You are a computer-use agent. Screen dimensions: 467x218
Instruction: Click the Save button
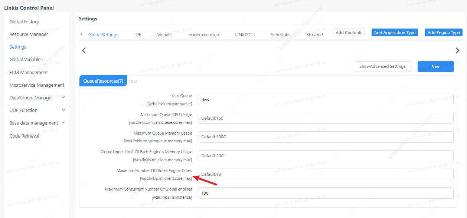(x=435, y=67)
